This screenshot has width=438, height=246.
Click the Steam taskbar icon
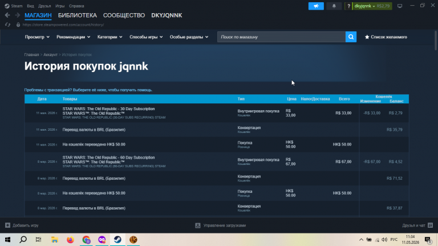pyautogui.click(x=117, y=240)
